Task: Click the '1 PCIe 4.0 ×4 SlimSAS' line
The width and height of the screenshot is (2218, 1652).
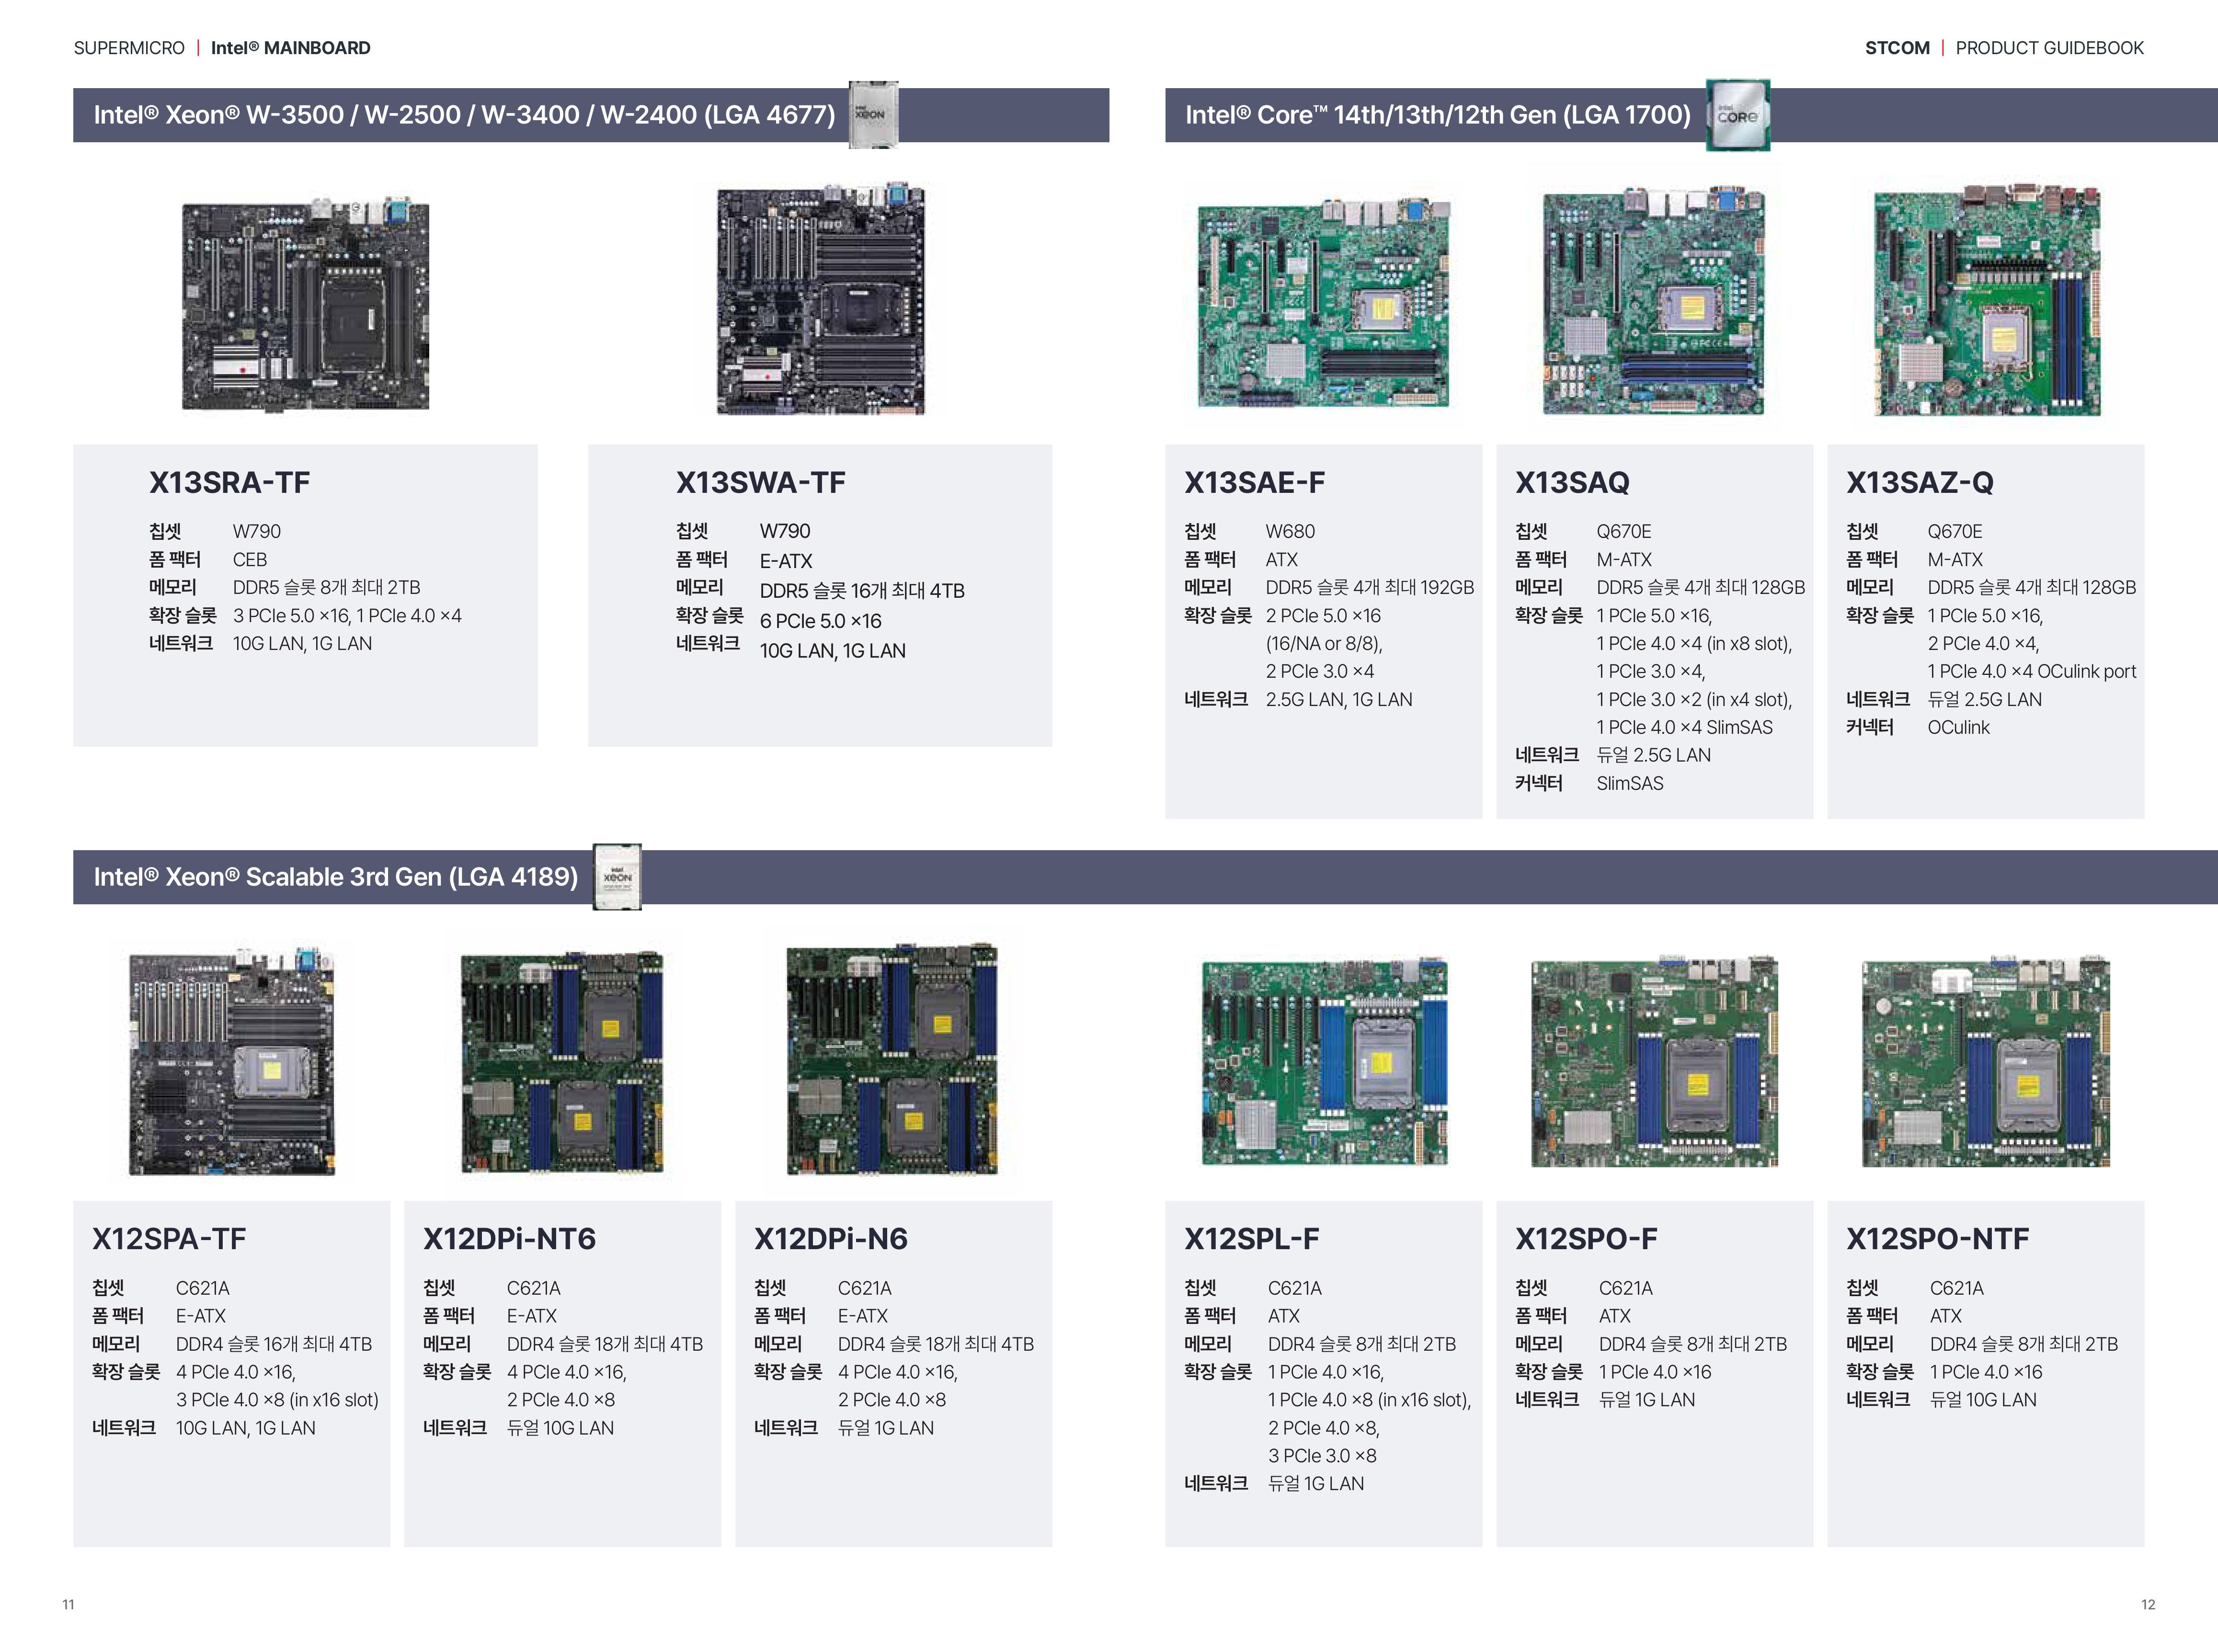Action: [1684, 728]
